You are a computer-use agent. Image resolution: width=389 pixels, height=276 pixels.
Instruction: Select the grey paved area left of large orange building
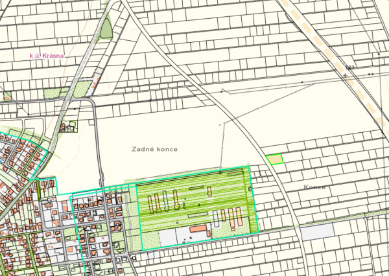click(168, 238)
